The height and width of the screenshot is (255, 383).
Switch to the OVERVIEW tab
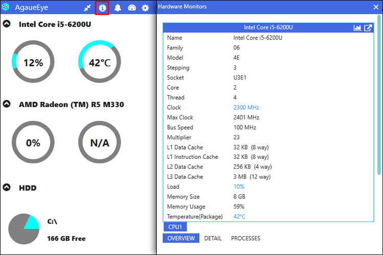pos(181,238)
